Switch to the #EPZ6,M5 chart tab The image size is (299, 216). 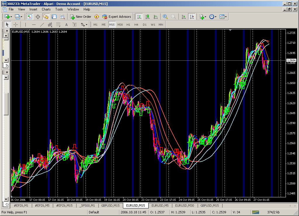[42, 205]
